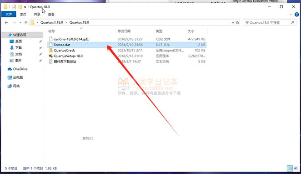The height and width of the screenshot is (174, 301).
Task: Open the 查看 ribbon tab
Action: tap(51, 14)
